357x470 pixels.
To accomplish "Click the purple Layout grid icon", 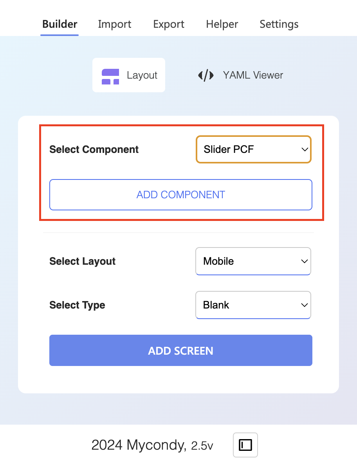I will 110,76.
